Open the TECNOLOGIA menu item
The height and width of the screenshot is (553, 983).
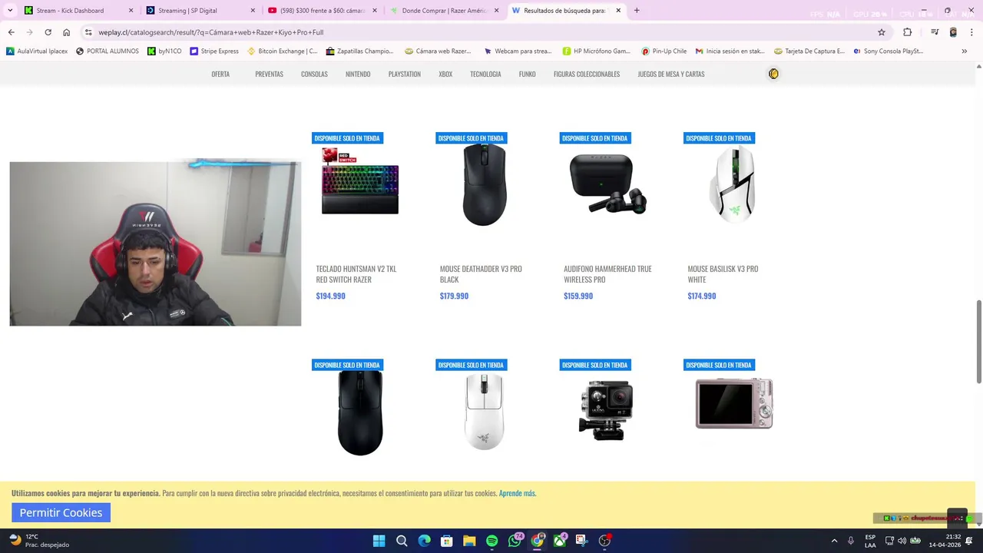[485, 75]
